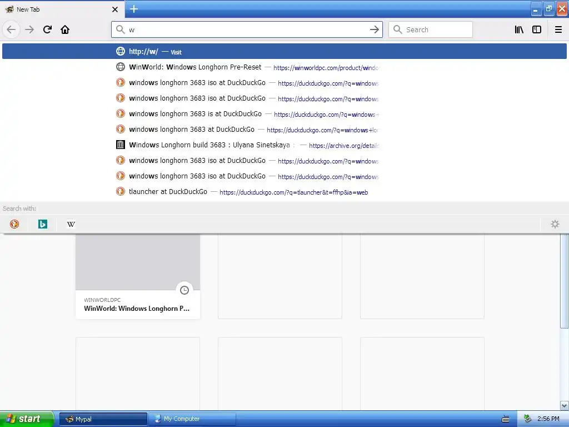Click the history clock icon on WinWorld tile
This screenshot has height=427, width=569.
[x=184, y=290]
